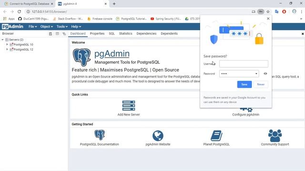Image resolution: width=305 pixels, height=171 pixels.
Task: Expand the PostgreSQL 12 server node
Action: (x=7, y=49)
